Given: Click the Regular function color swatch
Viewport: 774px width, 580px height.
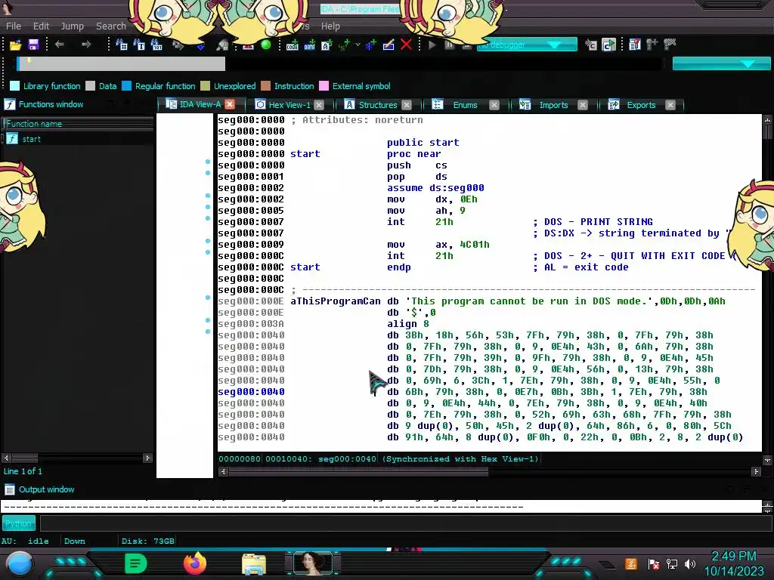Looking at the screenshot, I should pyautogui.click(x=126, y=86).
